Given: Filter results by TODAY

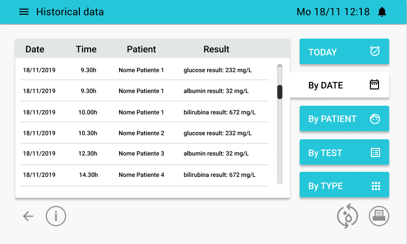Looking at the screenshot, I should tap(344, 51).
